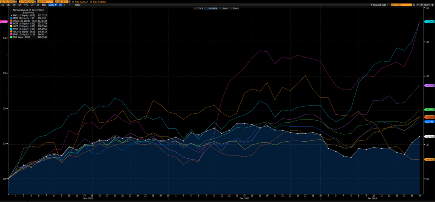
Task: Select the bar/candle chart type icon
Action: click(x=64, y=5)
